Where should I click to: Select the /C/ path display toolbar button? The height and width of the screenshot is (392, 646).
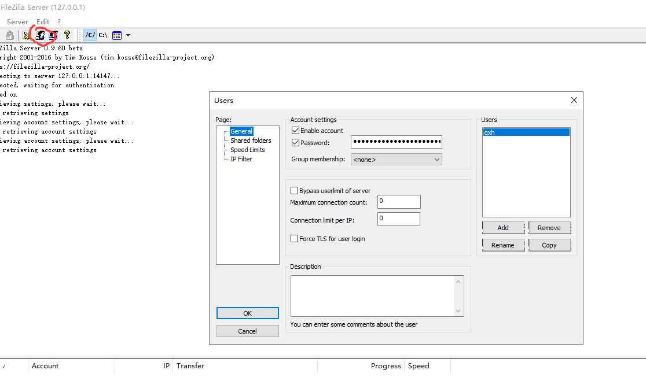[x=90, y=35]
